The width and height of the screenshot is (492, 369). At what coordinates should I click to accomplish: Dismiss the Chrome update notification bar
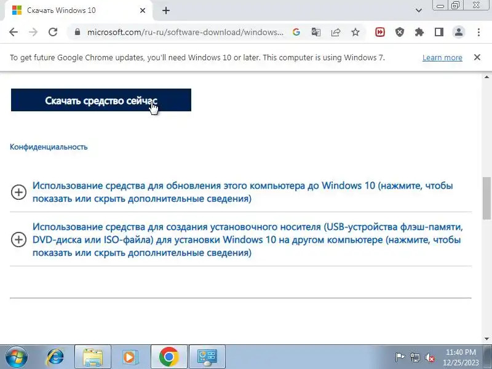(477, 57)
